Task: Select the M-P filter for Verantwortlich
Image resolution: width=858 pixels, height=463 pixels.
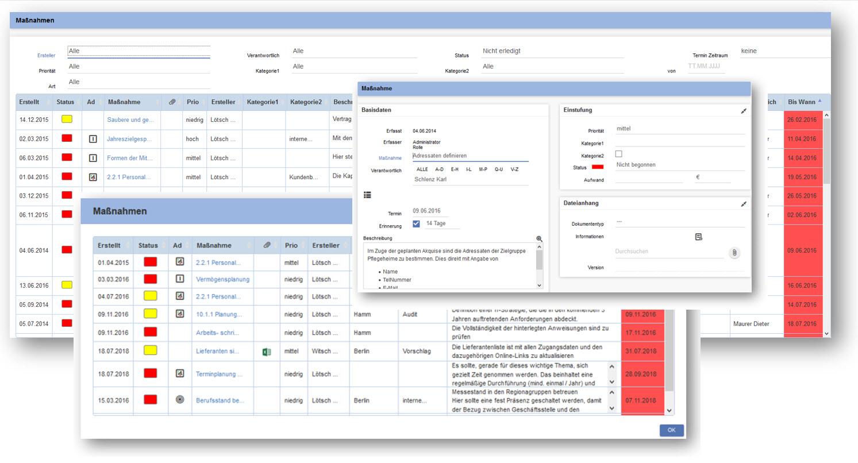Action: pos(484,169)
